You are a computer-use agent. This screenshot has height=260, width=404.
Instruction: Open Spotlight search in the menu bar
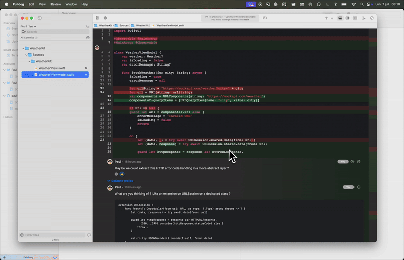(362, 4)
